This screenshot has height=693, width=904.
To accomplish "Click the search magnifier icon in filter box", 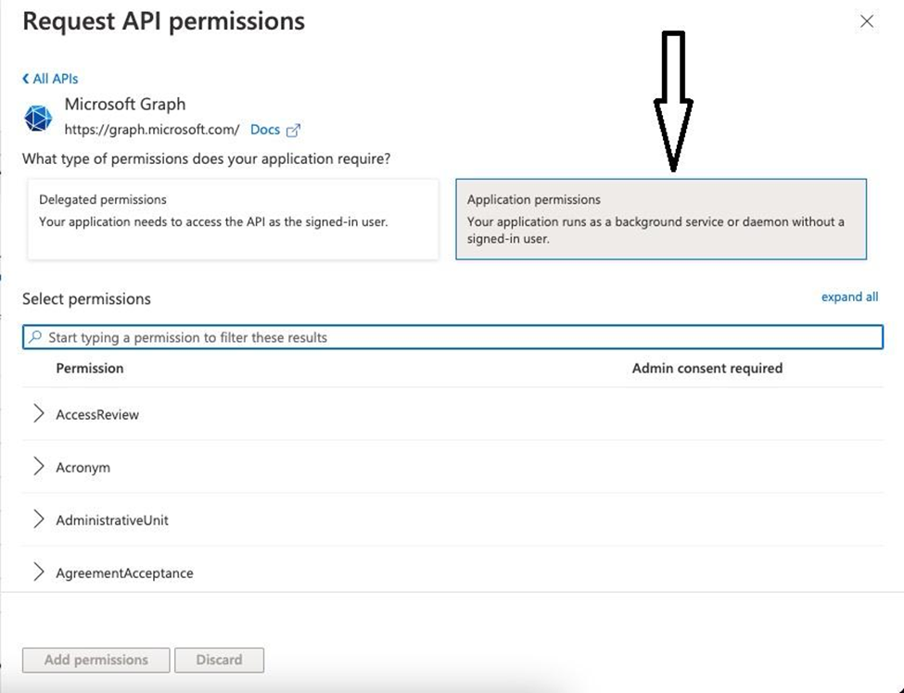I will [35, 336].
